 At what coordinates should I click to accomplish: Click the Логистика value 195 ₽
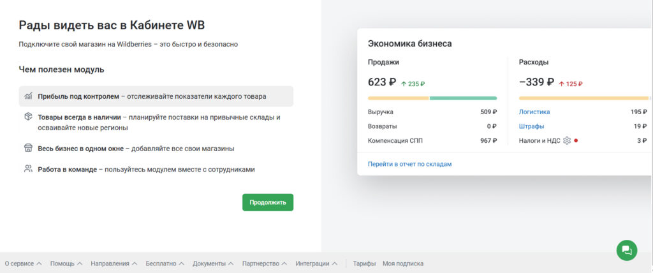click(639, 112)
